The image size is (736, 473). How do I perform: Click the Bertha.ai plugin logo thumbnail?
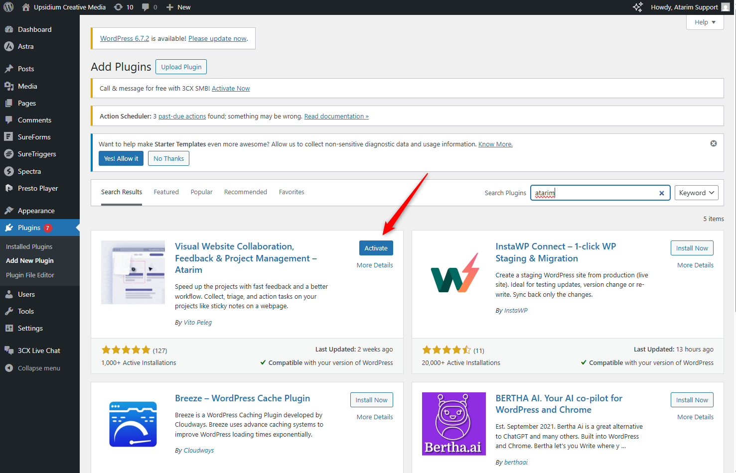[x=454, y=424]
